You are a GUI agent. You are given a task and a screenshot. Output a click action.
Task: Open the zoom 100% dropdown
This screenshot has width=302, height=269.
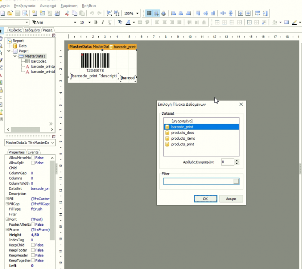[x=137, y=13]
